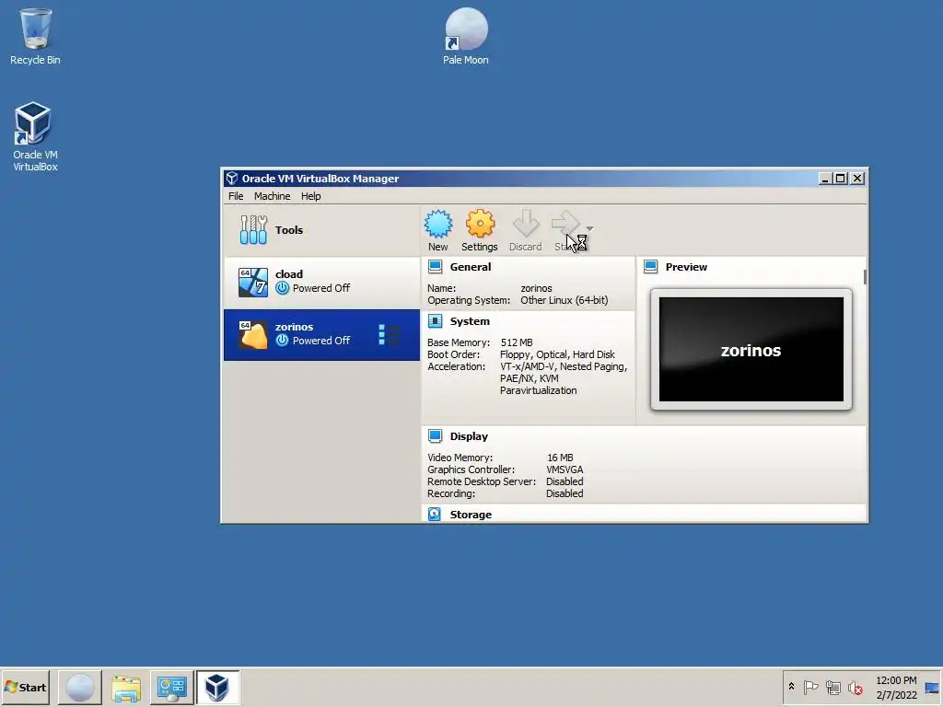Click the power state icon for zorinos

click(x=282, y=341)
